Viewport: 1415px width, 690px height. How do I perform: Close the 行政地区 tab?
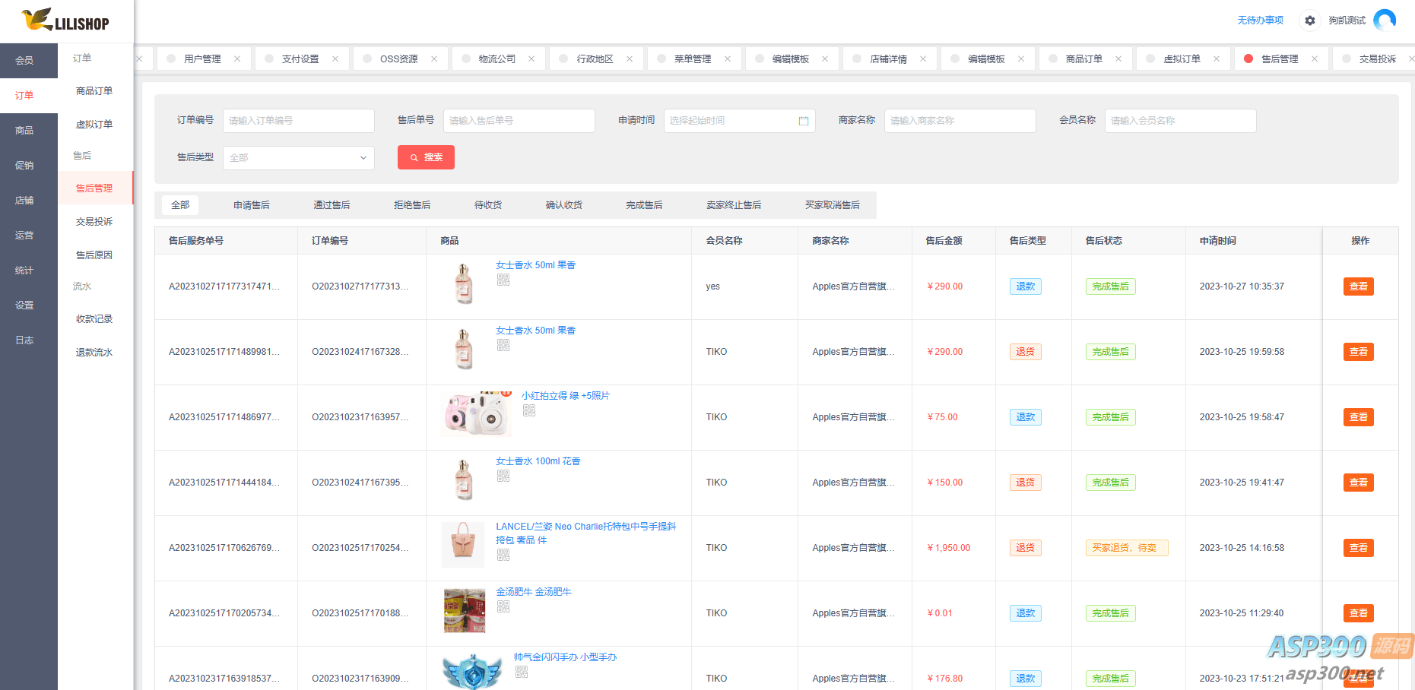[630, 59]
